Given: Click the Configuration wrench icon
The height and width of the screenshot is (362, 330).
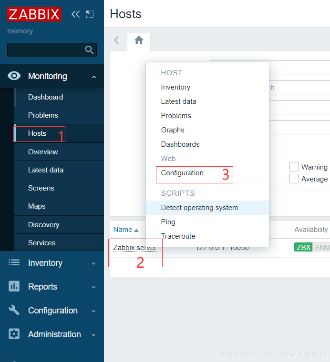Looking at the screenshot, I should tap(14, 310).
